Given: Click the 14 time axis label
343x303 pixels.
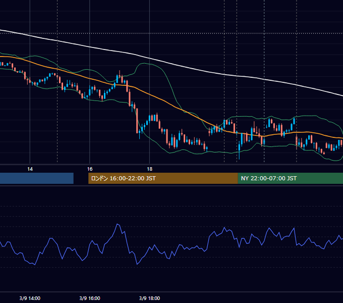Looking at the screenshot, I should click(x=30, y=169).
